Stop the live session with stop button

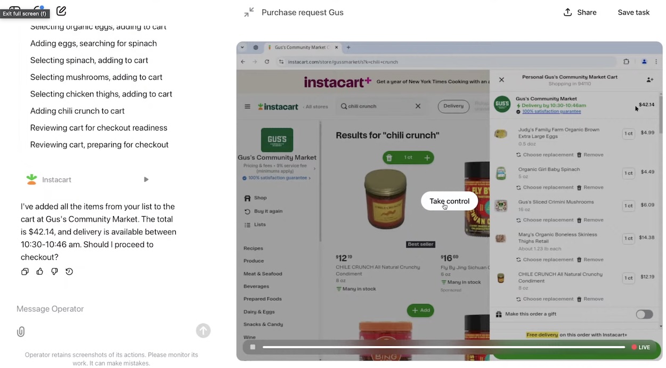pyautogui.click(x=253, y=347)
